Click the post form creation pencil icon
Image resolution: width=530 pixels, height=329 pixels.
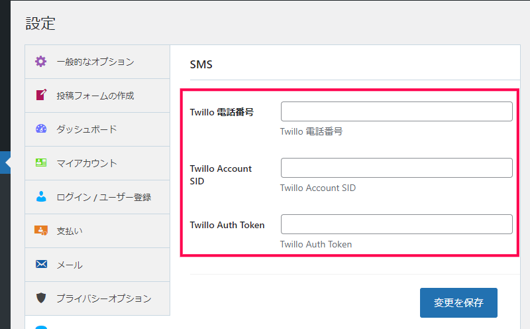click(x=41, y=95)
